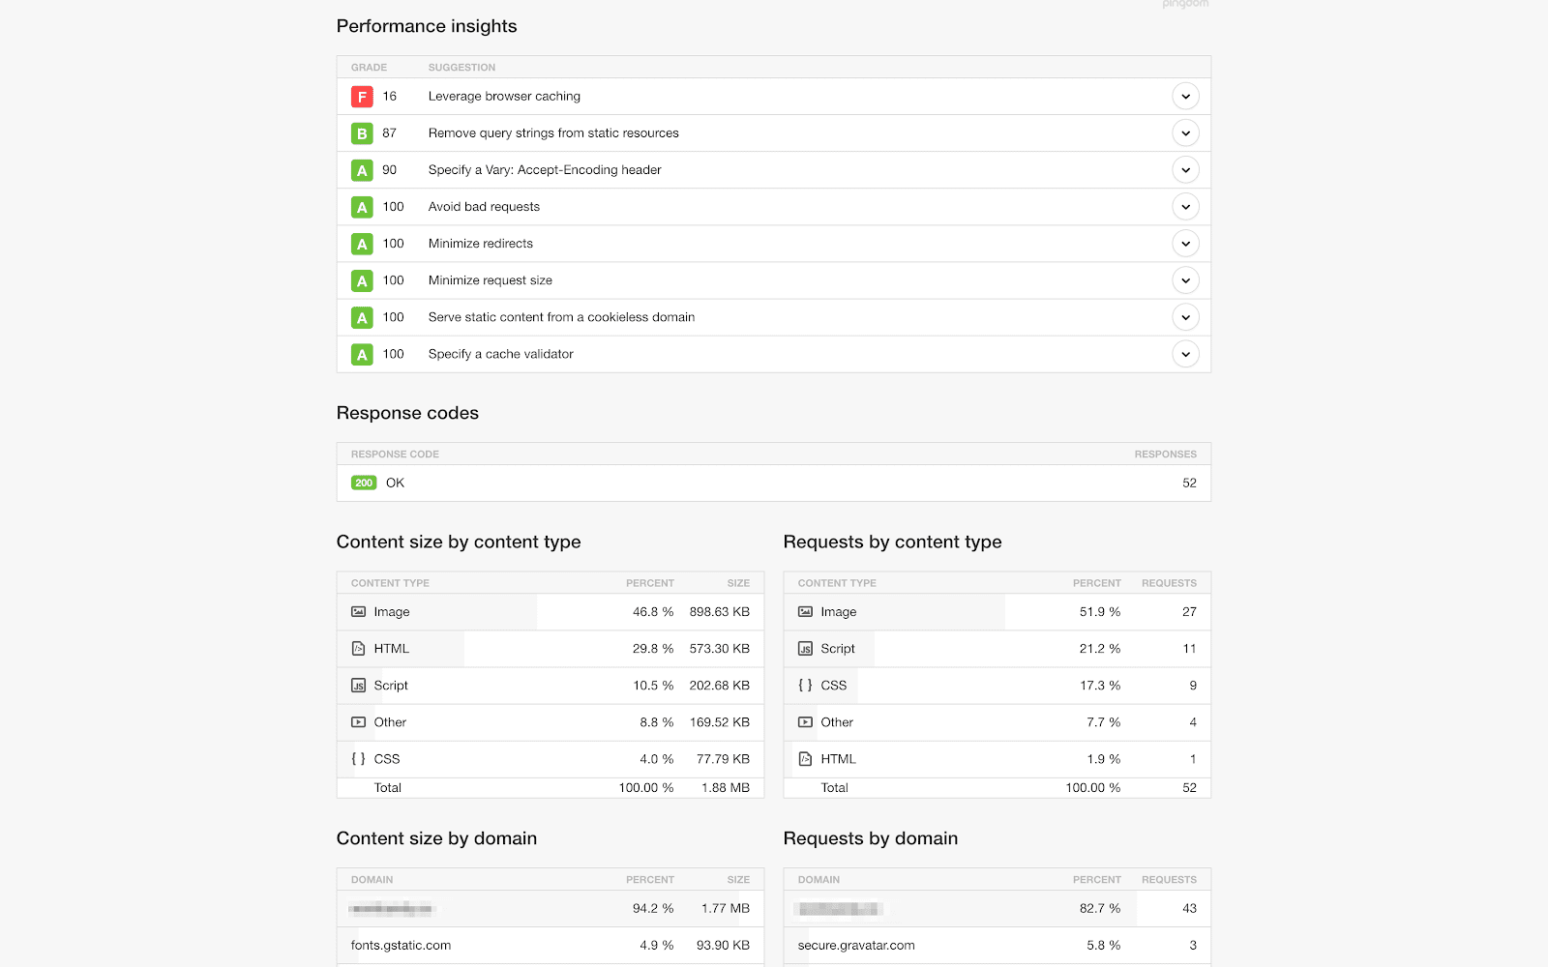Click Other icon in Content size table

tap(358, 722)
